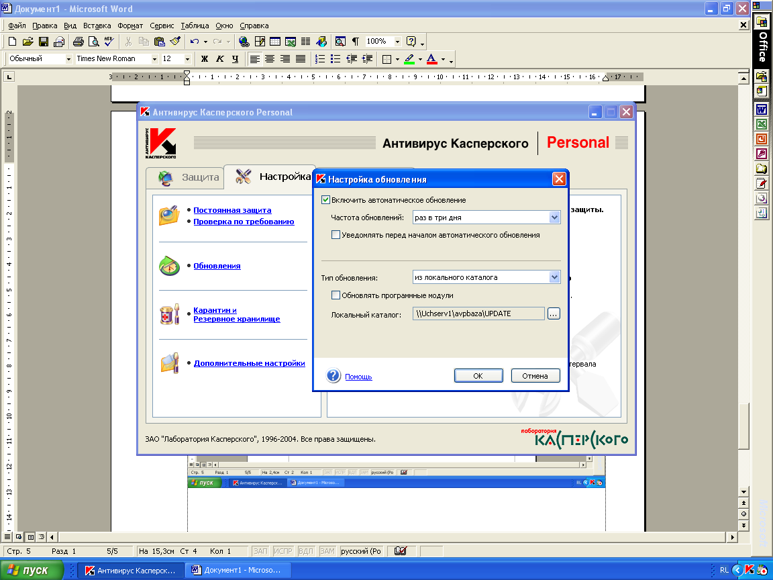
Task: Switch to the Защита tab in Kaspersky
Action: pyautogui.click(x=186, y=177)
